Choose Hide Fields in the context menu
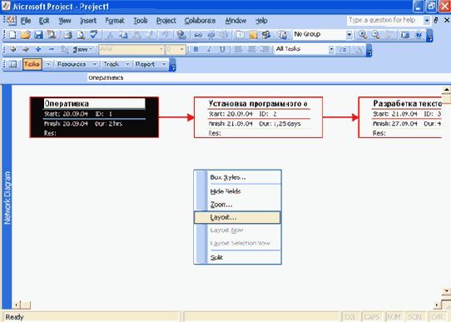 [237, 191]
